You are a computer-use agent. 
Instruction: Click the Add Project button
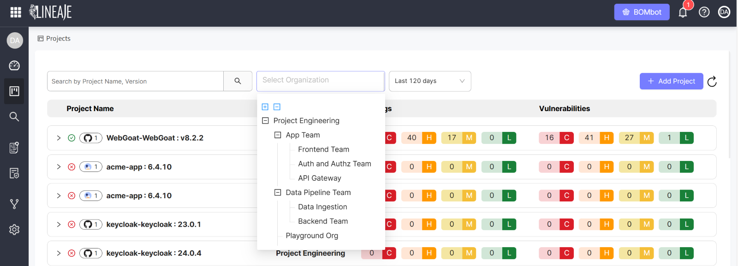coord(672,81)
